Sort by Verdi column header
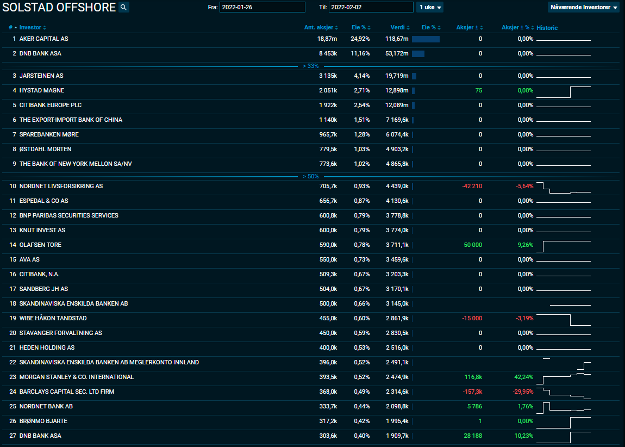This screenshot has width=625, height=447. (400, 28)
